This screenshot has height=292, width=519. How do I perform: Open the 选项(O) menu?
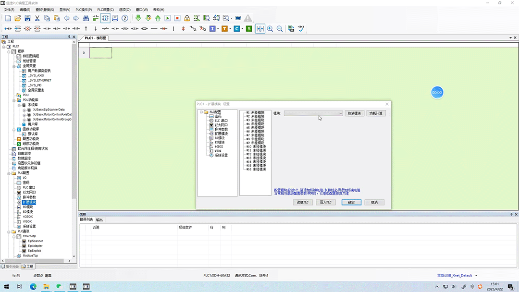[x=125, y=10]
